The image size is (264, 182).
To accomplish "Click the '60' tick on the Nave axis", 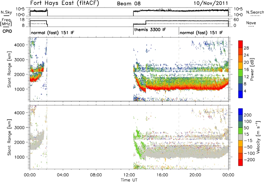I will click(236, 20).
